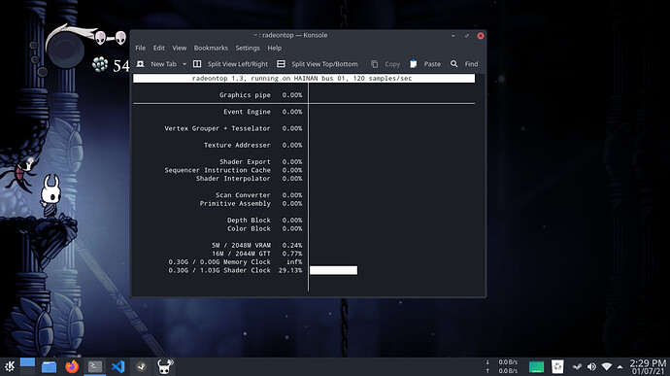Click the 29.13% Shader Clock value
The image size is (670, 376).
[x=290, y=270]
